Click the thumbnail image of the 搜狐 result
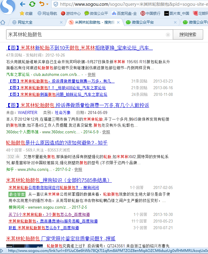This screenshot has height=254, width=208. (25, 246)
